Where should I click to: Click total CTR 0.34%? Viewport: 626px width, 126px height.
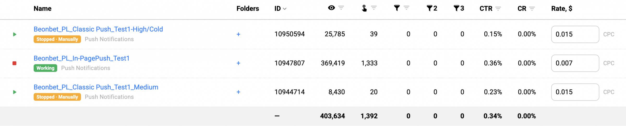(493, 116)
